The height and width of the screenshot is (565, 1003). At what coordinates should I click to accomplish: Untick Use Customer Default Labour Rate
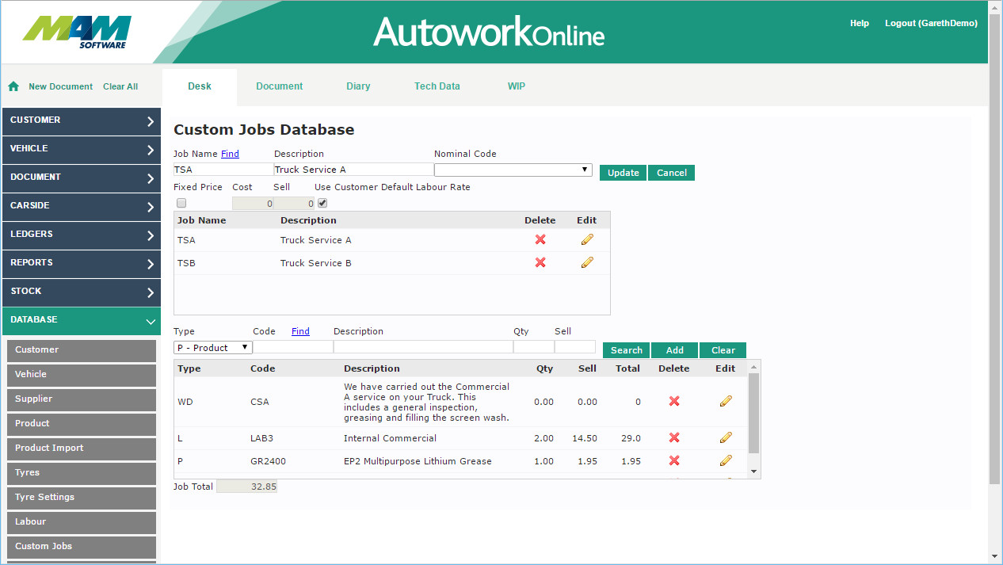(322, 204)
